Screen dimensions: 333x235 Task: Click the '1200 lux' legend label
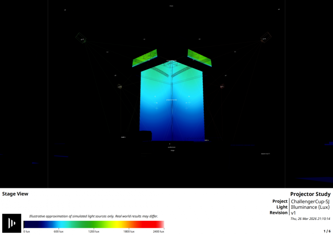94,231
